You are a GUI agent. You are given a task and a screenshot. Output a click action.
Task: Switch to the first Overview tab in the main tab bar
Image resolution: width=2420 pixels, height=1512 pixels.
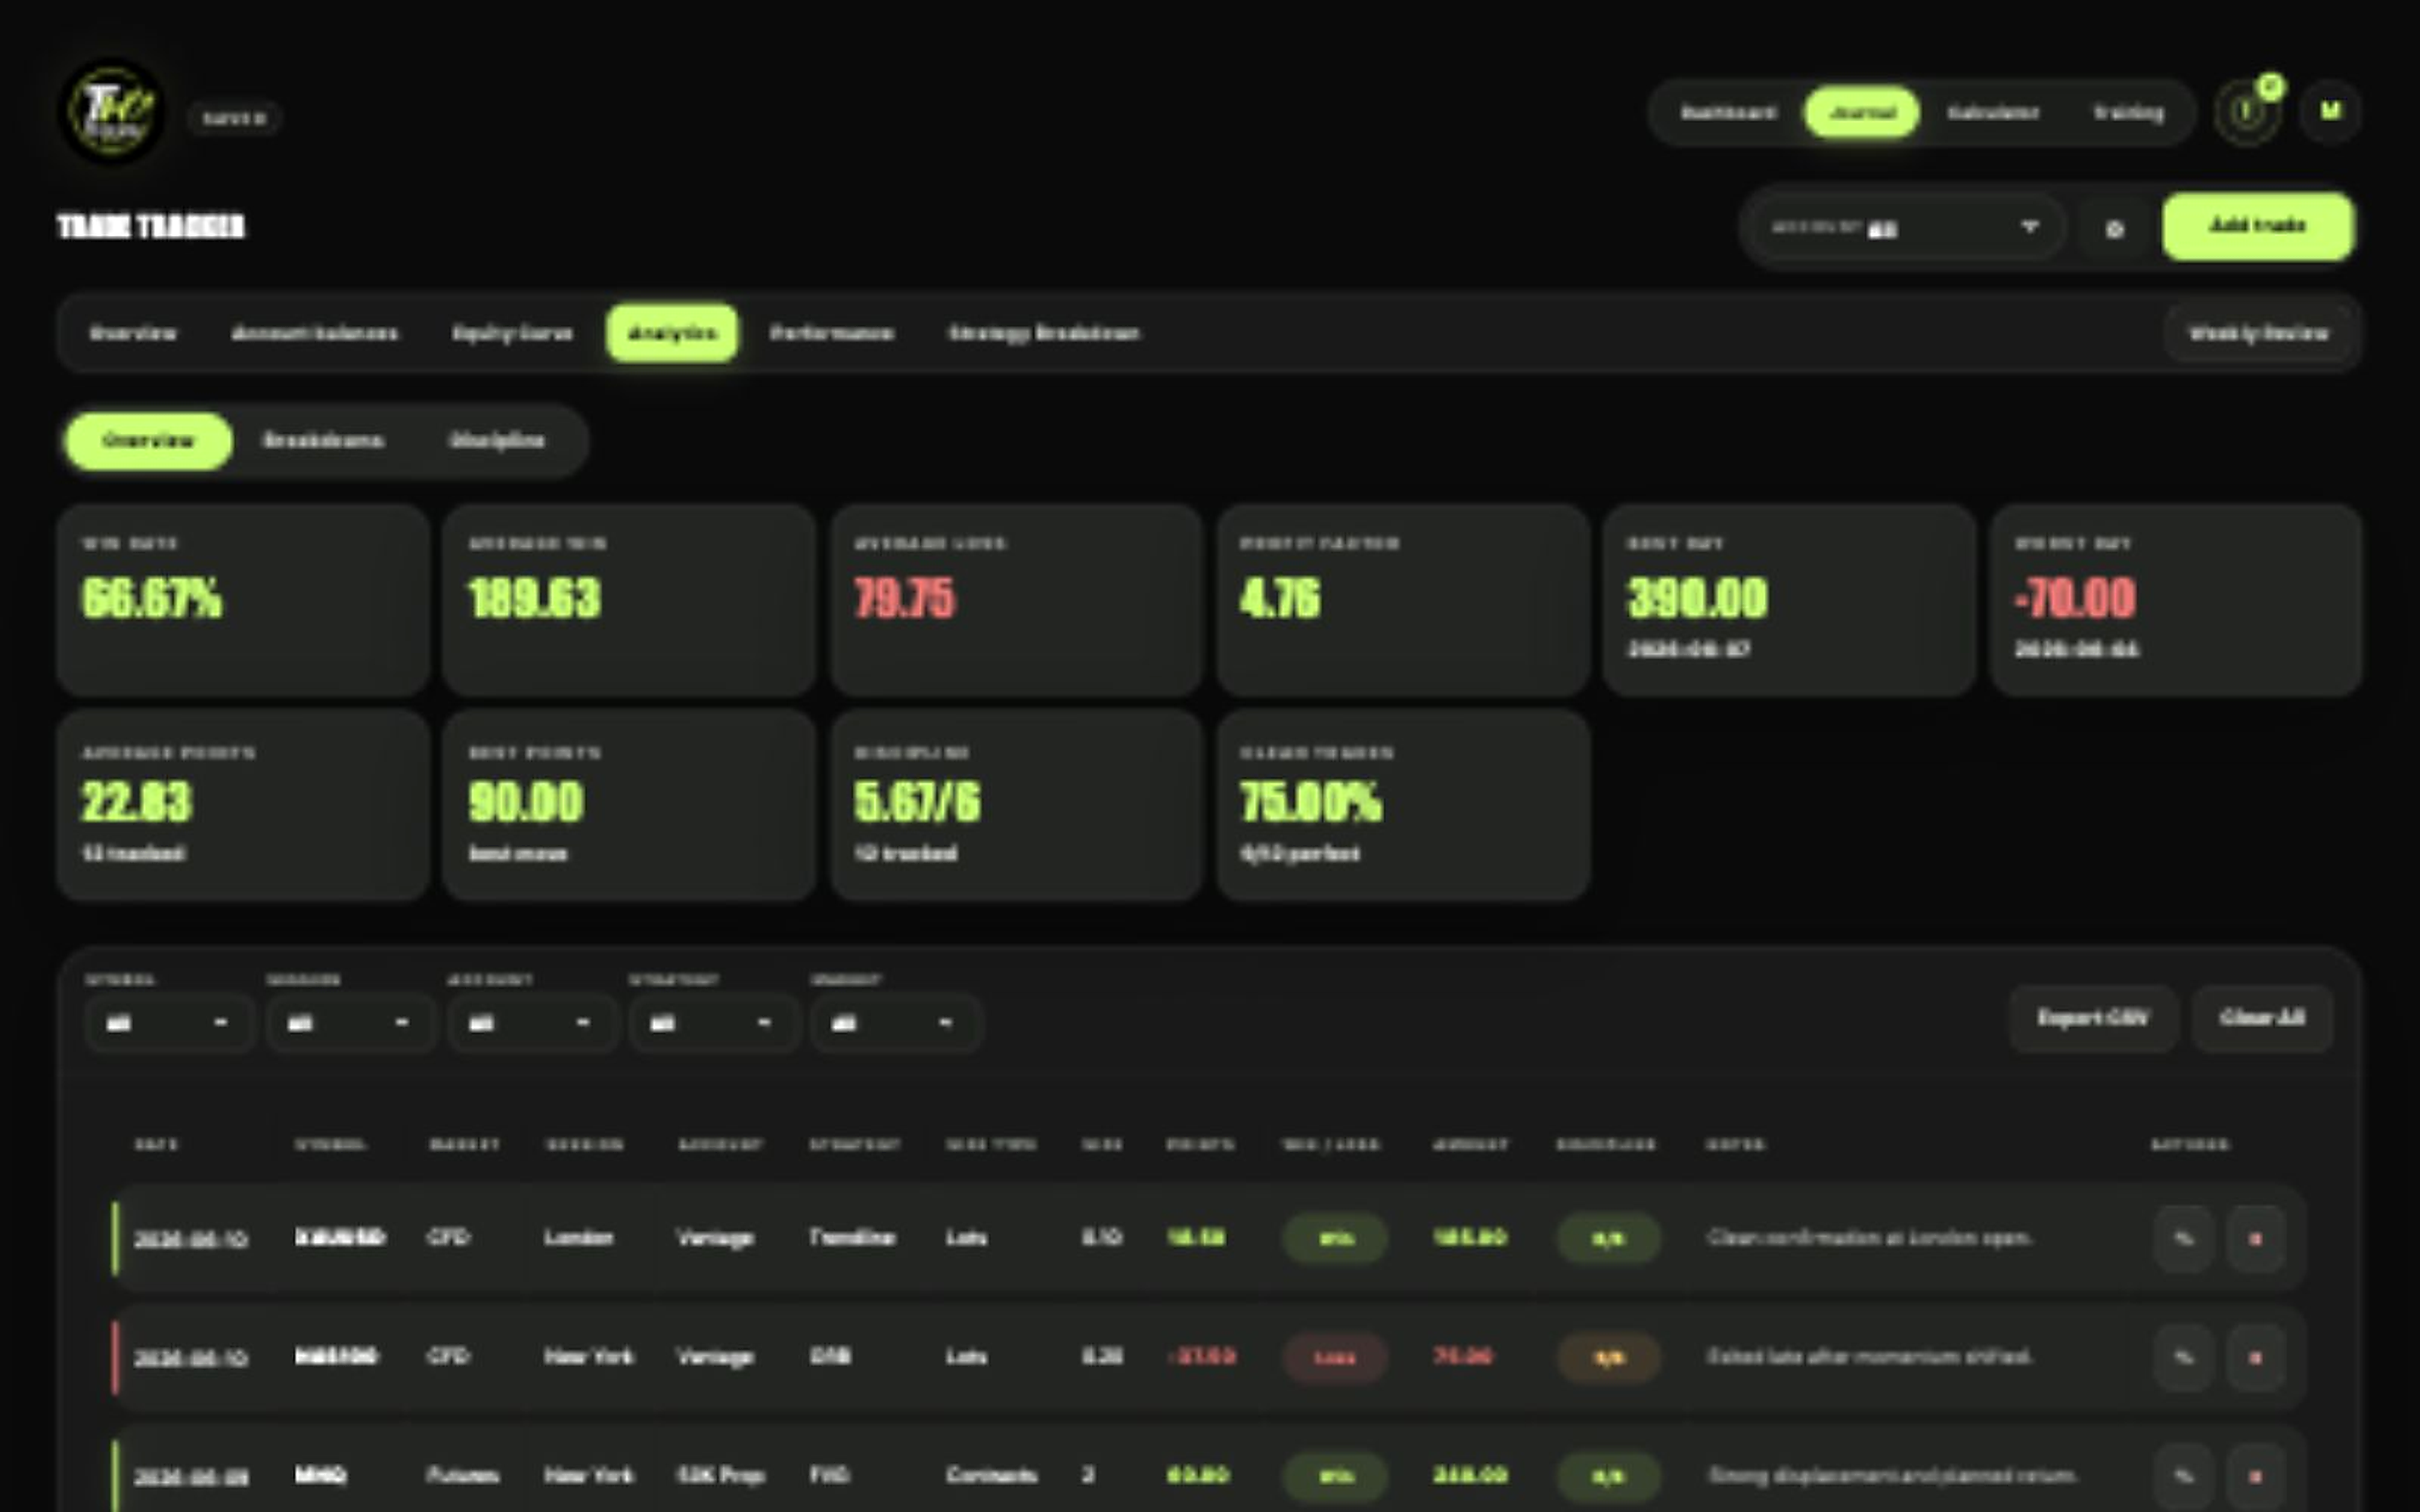pyautogui.click(x=133, y=333)
